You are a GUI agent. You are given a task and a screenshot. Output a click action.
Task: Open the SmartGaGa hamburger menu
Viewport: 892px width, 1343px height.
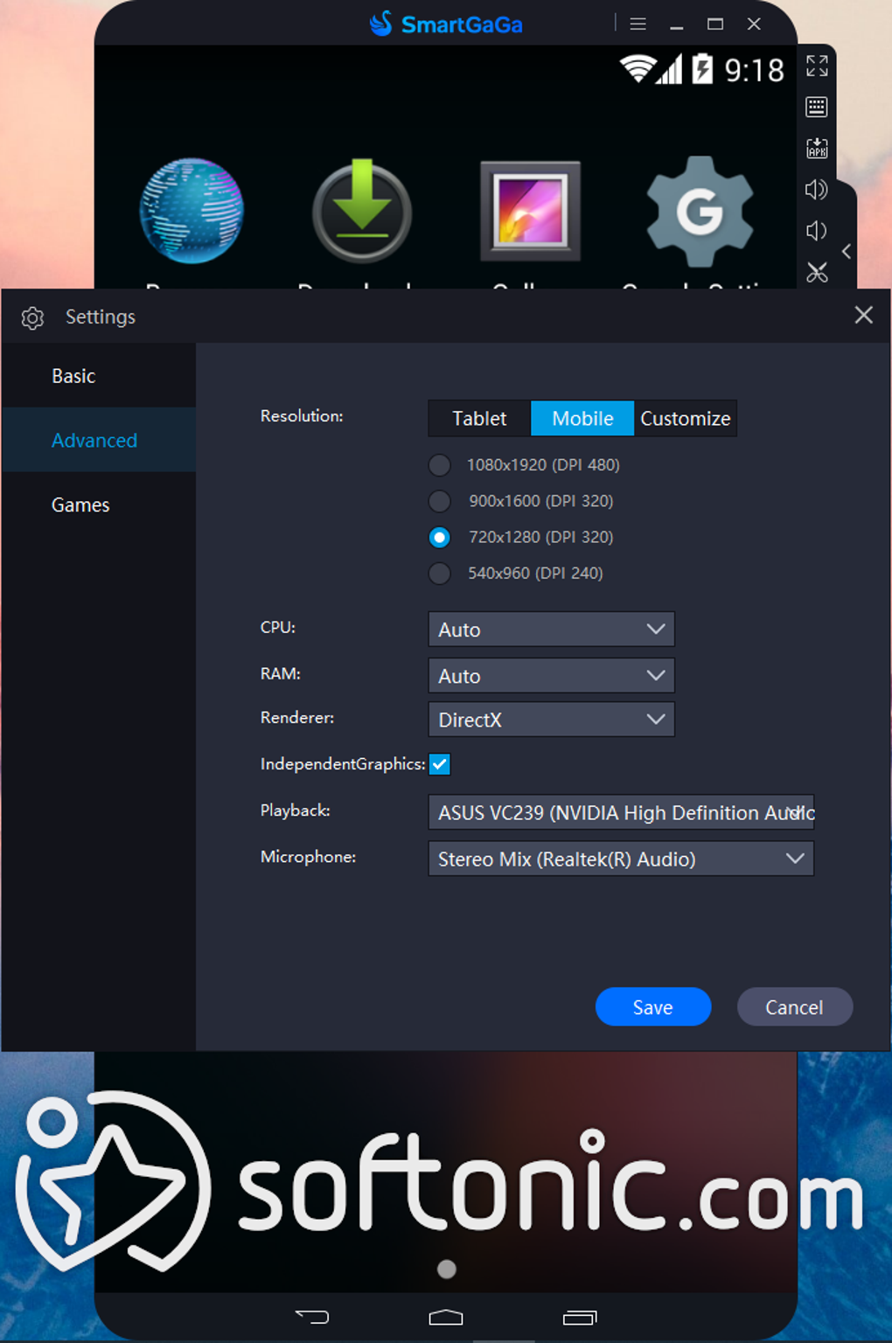coord(638,24)
